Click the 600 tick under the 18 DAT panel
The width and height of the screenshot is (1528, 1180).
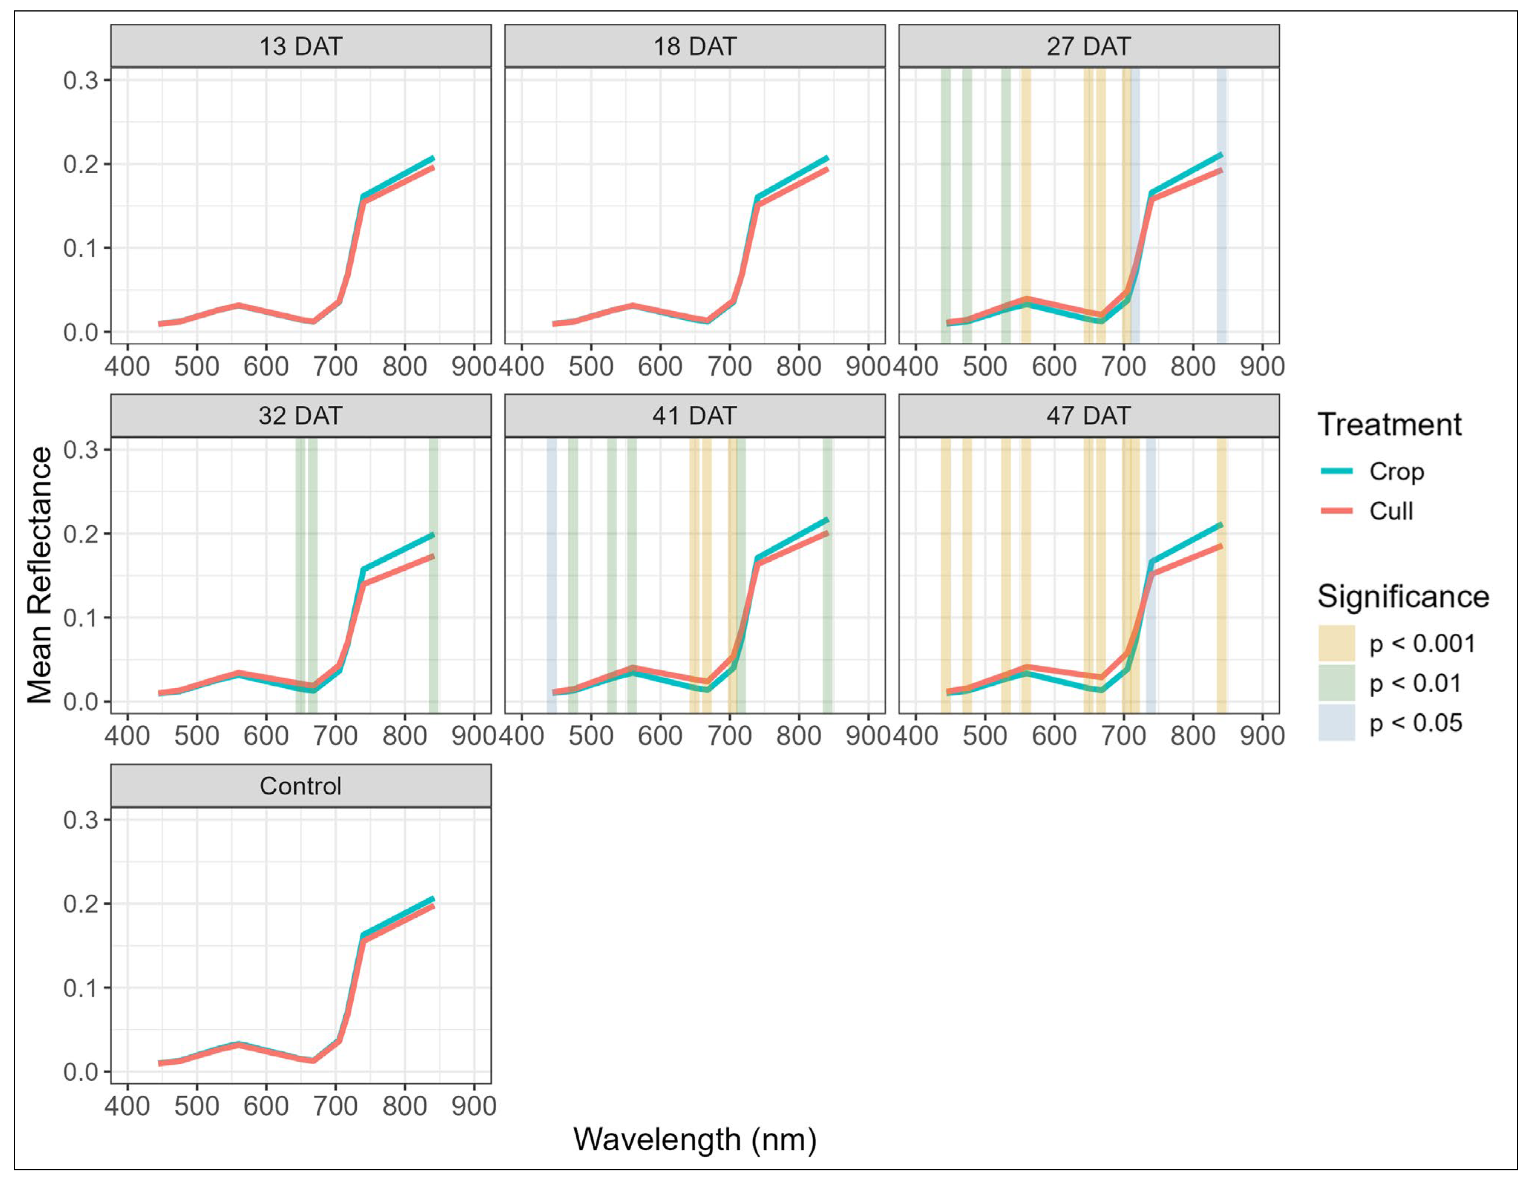click(x=660, y=366)
